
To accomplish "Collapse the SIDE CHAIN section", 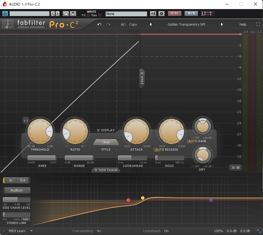I will coord(106,170).
